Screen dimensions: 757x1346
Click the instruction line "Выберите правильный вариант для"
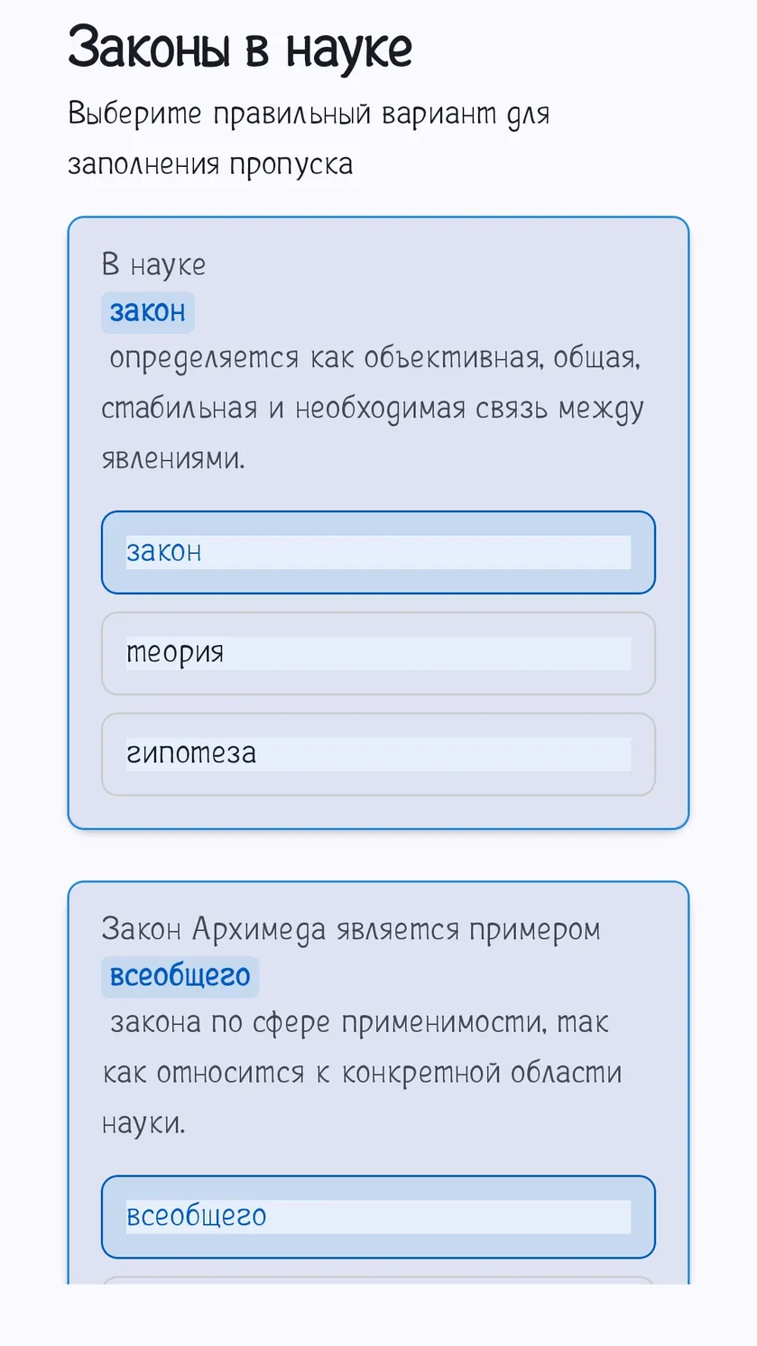click(x=309, y=115)
